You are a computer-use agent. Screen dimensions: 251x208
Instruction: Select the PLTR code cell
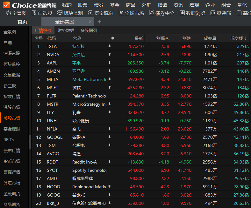[x=52, y=96]
